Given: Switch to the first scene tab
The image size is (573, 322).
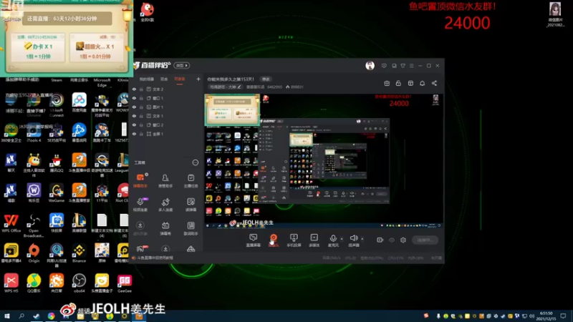Looking at the screenshot, I should 147,79.
